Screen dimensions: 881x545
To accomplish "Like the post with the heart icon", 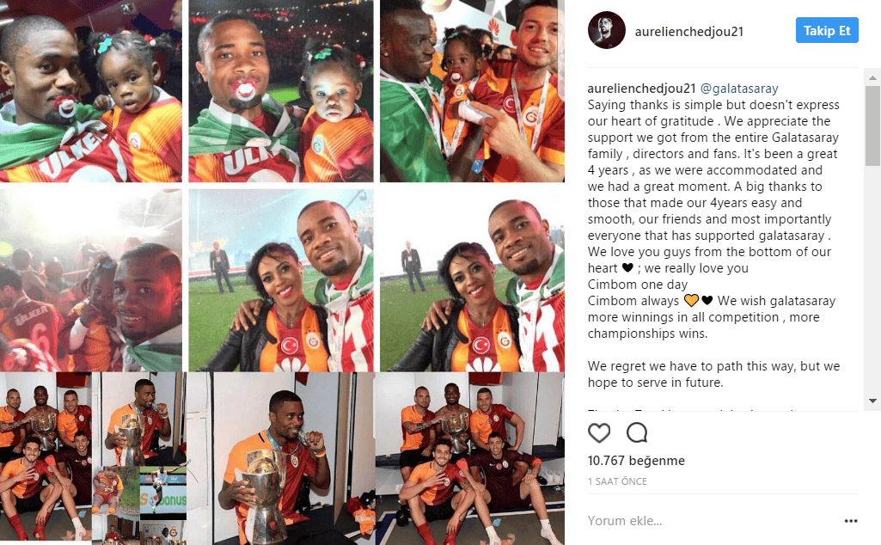I will [599, 432].
